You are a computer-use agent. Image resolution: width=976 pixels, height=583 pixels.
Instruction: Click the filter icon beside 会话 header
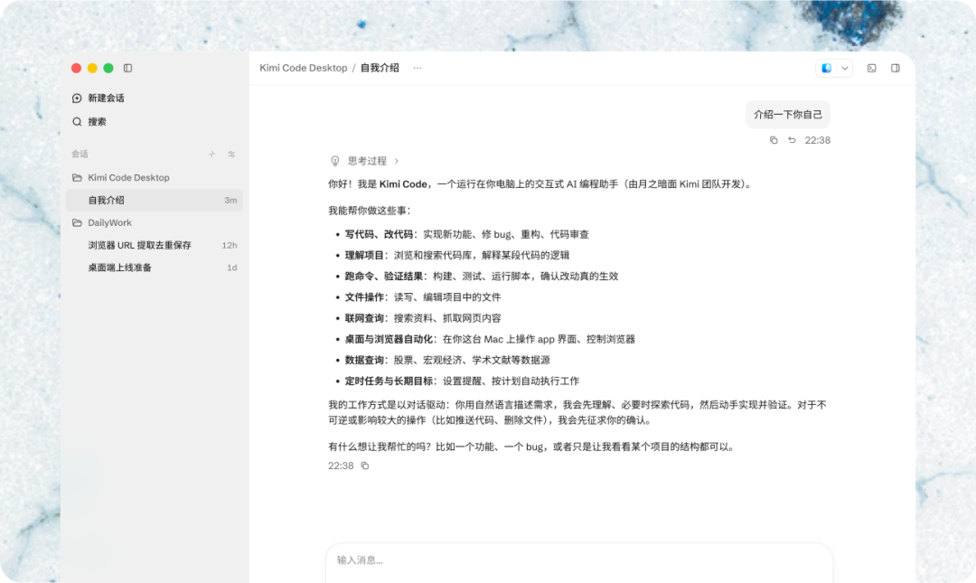(x=231, y=154)
